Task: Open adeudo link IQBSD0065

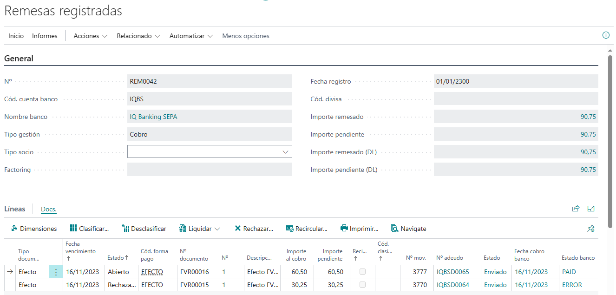Action: (x=452, y=272)
